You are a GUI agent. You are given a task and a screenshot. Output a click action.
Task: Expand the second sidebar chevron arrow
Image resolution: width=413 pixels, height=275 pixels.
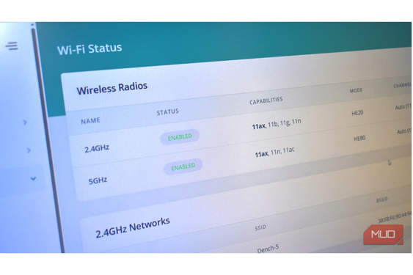(x=29, y=150)
